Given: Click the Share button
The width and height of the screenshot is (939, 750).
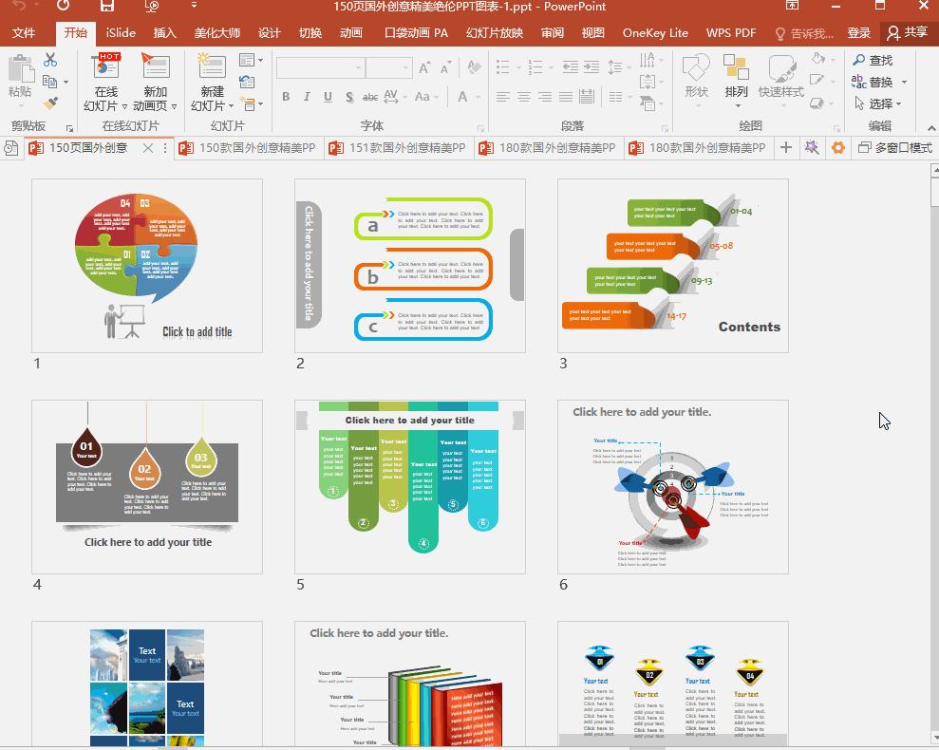Looking at the screenshot, I should pyautogui.click(x=908, y=33).
